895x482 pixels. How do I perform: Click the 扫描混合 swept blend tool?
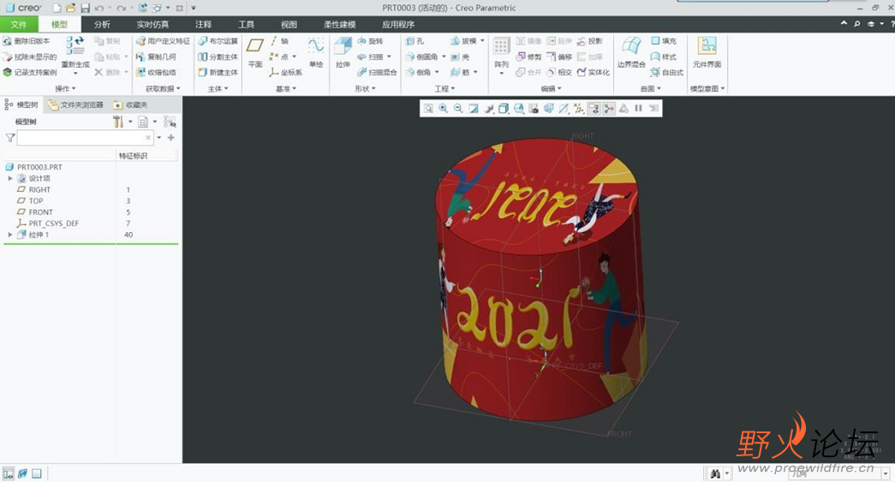(x=377, y=73)
